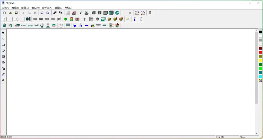Insert a traffic light component

tap(72, 19)
